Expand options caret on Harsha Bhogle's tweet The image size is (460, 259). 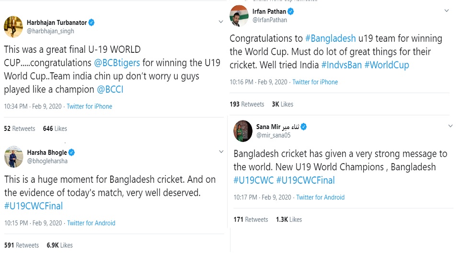click(x=221, y=152)
